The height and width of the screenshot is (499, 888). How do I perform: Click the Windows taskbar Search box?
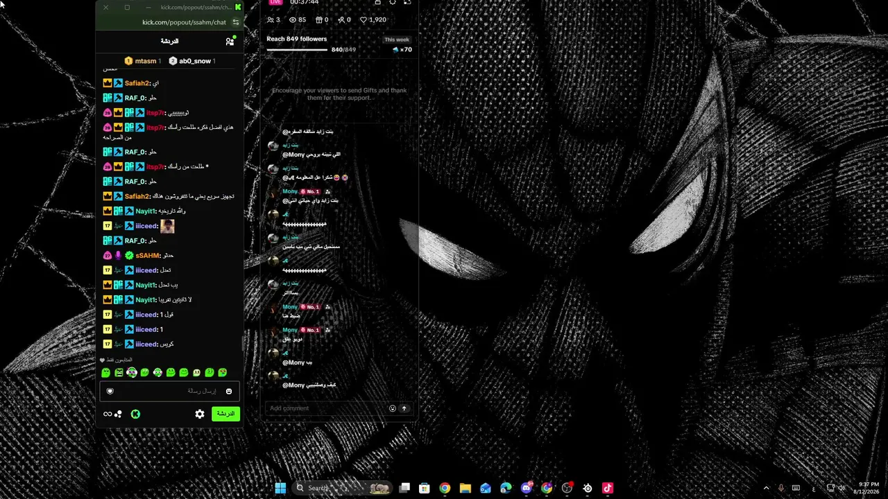342,488
